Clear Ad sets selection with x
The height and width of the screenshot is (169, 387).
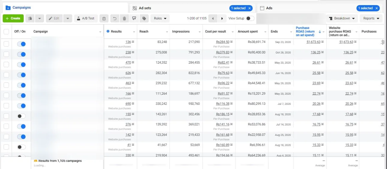(249, 8)
